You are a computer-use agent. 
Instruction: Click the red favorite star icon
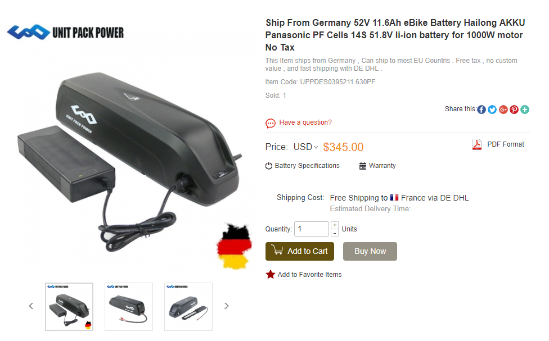click(x=271, y=275)
